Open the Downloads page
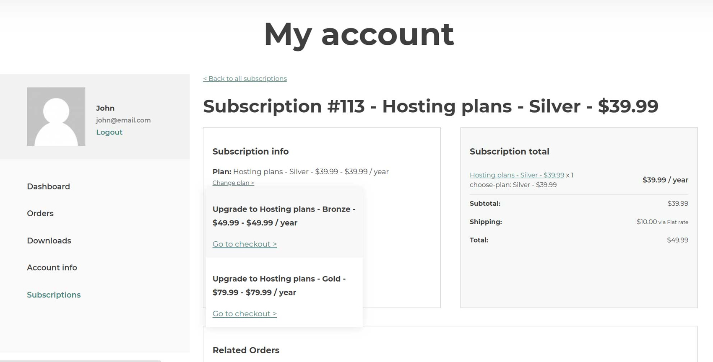 [49, 240]
